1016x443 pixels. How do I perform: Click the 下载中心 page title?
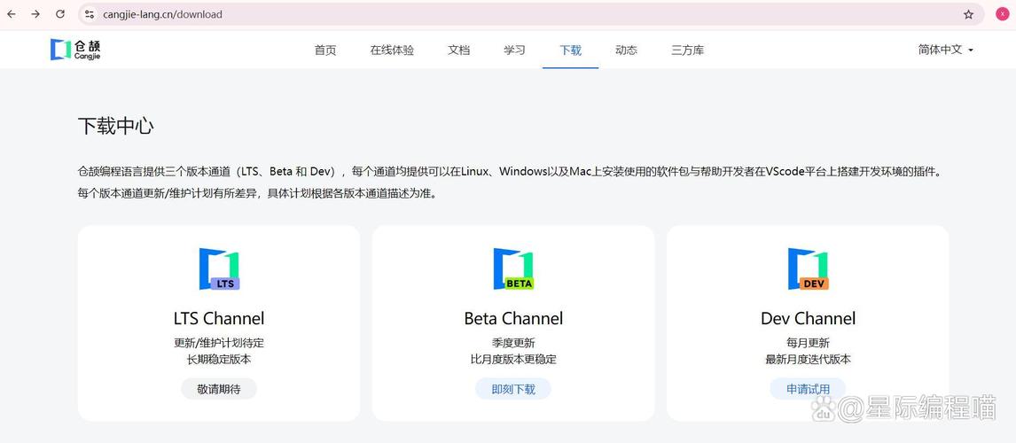click(x=116, y=126)
